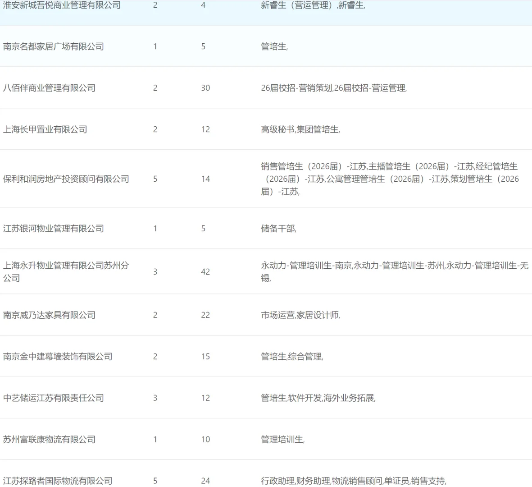Click company name 苏州富联康物流有限公司
The width and height of the screenshot is (532, 487).
coord(49,440)
